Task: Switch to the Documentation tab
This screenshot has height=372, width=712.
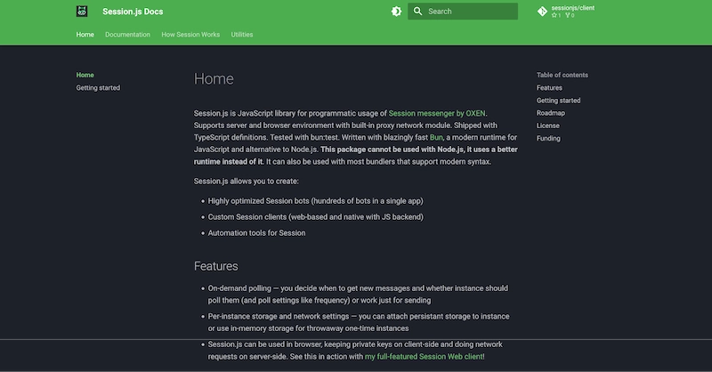Action: [127, 35]
